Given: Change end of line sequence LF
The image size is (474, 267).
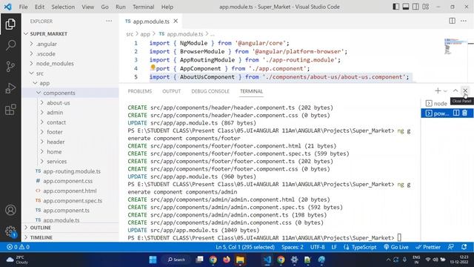Looking at the screenshot, I should pyautogui.click(x=334, y=247).
